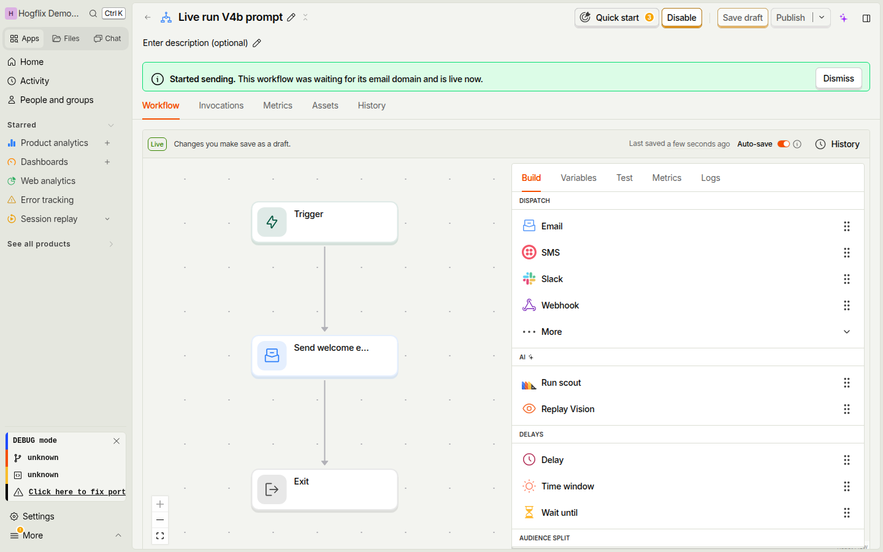Fit workflow to view icon
Image resolution: width=883 pixels, height=552 pixels.
[160, 536]
